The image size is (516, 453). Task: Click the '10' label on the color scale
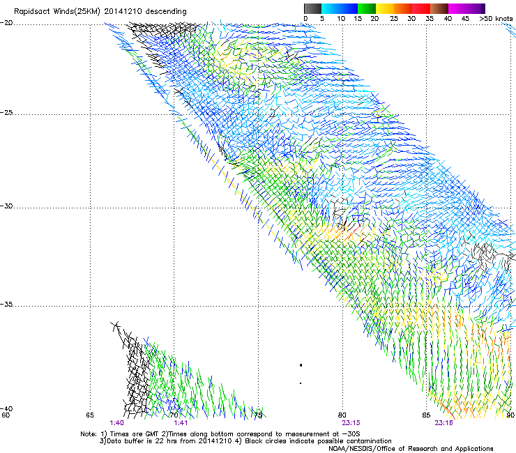point(341,19)
